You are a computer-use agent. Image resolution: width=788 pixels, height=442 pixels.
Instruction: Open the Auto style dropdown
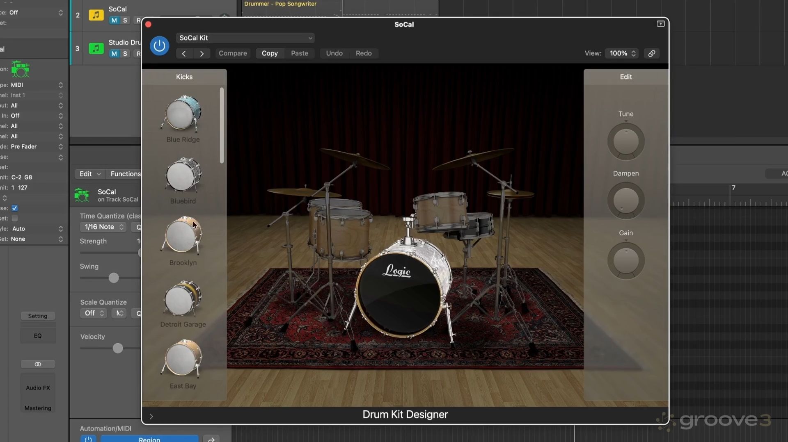click(37, 229)
